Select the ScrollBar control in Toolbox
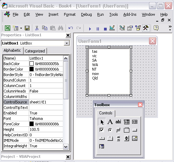This screenshot has width=174, height=162. click(x=118, y=138)
